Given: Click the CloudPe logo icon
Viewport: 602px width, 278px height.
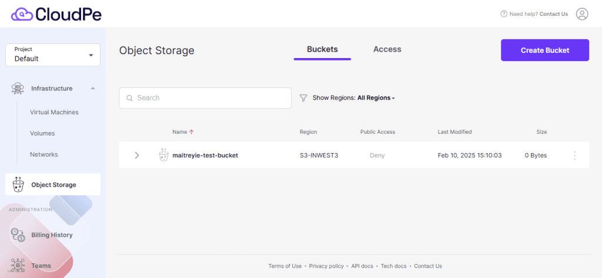Looking at the screenshot, I should (x=22, y=13).
